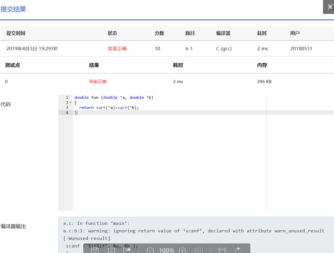Viewport: 334px width, 253px height.
Task: Click the share arrow icon in viewer toolbar
Action: pyautogui.click(x=127, y=250)
